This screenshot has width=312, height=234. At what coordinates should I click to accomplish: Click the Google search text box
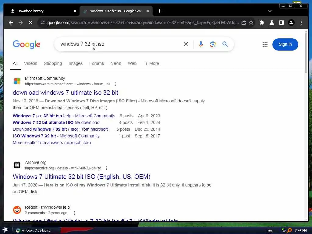(119, 44)
